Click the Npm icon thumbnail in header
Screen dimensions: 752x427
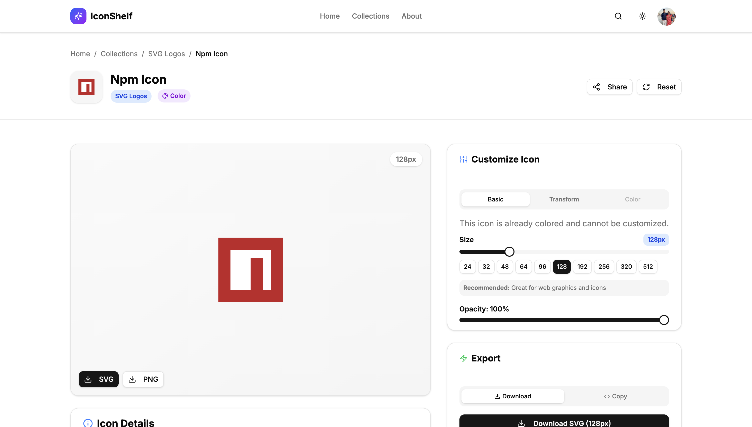[86, 87]
